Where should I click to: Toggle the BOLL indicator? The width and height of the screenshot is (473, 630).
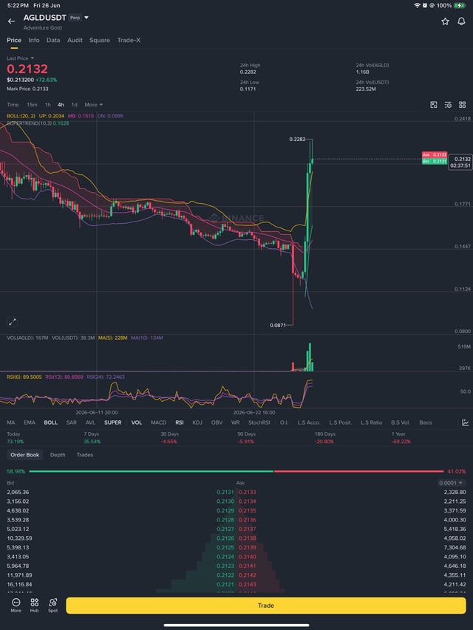[x=51, y=422]
